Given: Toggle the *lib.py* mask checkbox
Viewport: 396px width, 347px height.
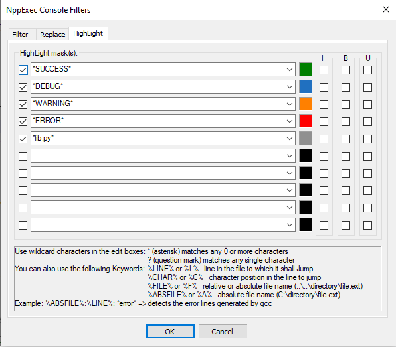Looking at the screenshot, I should tap(23, 139).
